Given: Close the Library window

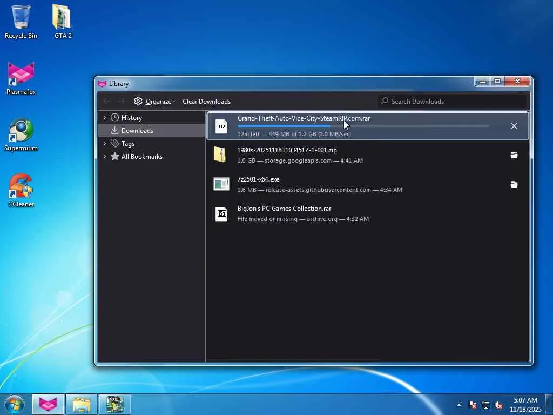Looking at the screenshot, I should tap(517, 82).
